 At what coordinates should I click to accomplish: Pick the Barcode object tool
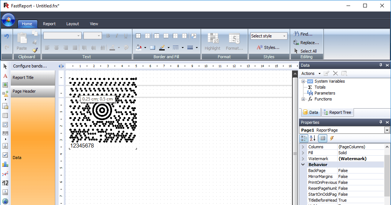click(5, 133)
